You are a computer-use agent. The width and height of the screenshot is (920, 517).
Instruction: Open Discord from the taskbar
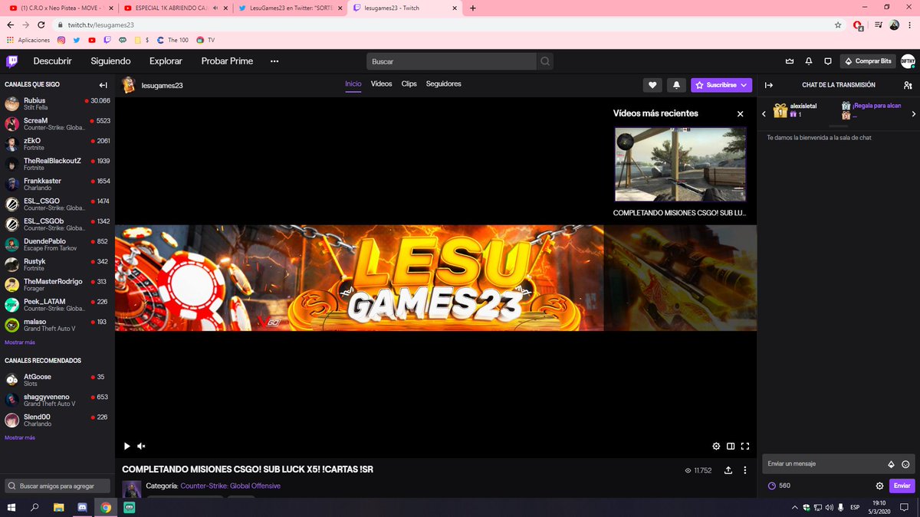click(x=82, y=507)
